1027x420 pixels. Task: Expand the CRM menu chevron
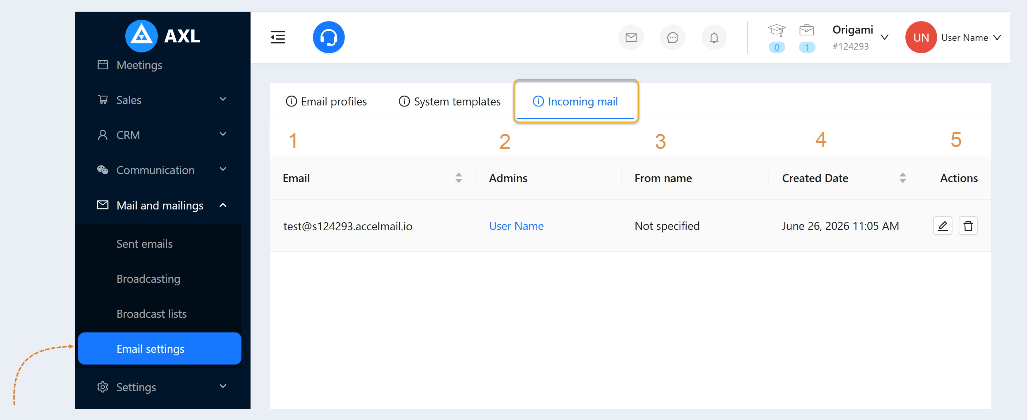(223, 134)
